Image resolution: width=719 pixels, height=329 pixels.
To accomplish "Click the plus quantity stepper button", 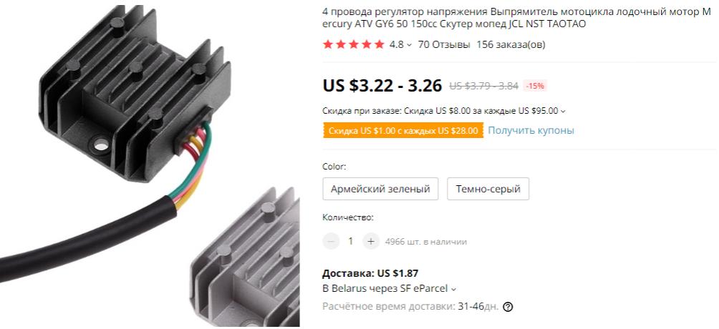I will [x=371, y=241].
